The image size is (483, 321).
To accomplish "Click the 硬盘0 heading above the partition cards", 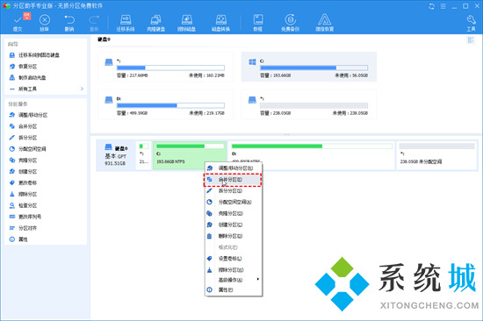I will pos(105,39).
